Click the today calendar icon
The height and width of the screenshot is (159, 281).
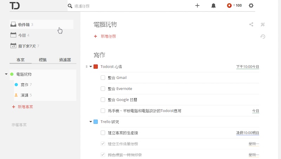[x=13, y=35]
